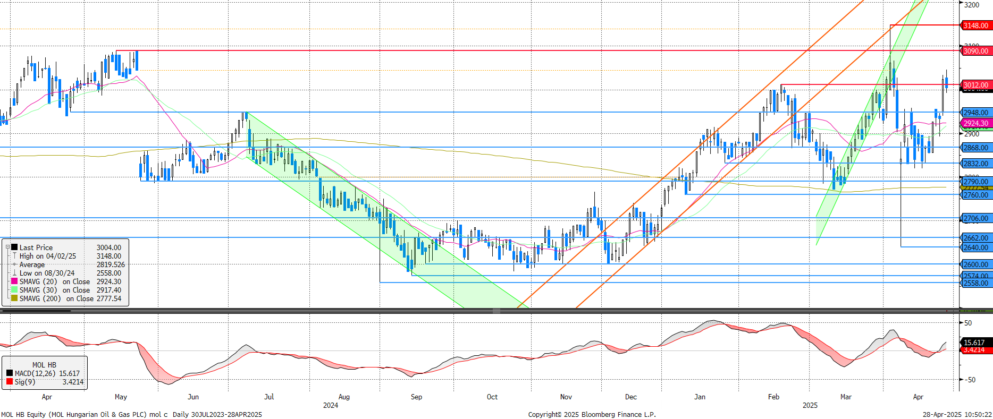Click the 3200 price axis label
The height and width of the screenshot is (419, 993).
pyautogui.click(x=972, y=5)
